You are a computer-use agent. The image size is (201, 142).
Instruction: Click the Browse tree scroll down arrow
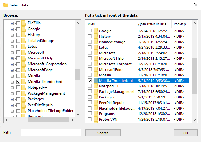(x=78, y=114)
